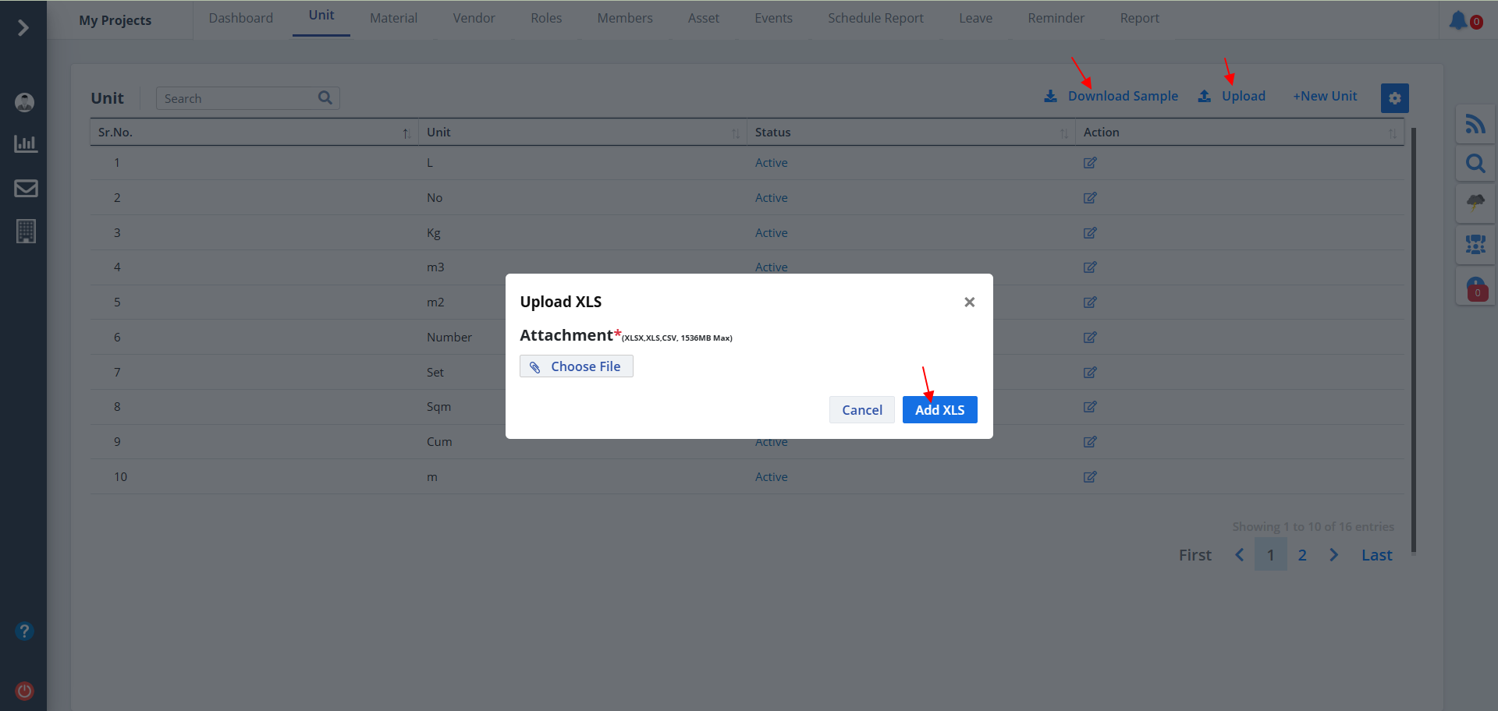
Task: Open the RSS feed icon
Action: pyautogui.click(x=1475, y=124)
